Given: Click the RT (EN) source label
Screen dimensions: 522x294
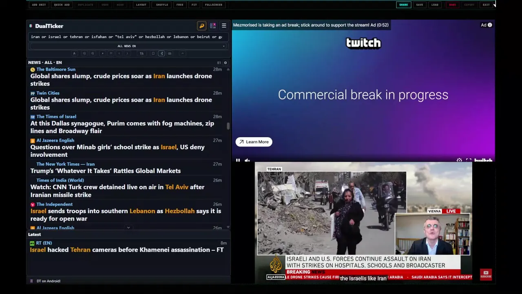Looking at the screenshot, I should (x=44, y=243).
